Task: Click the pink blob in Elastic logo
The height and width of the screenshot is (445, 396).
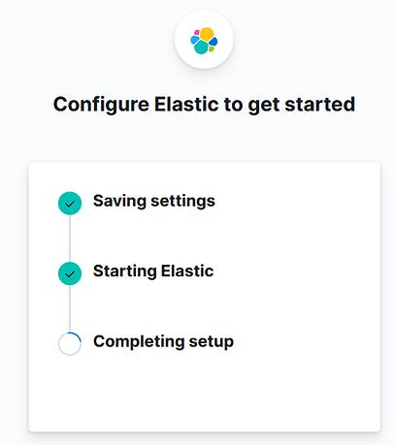Action: click(197, 32)
